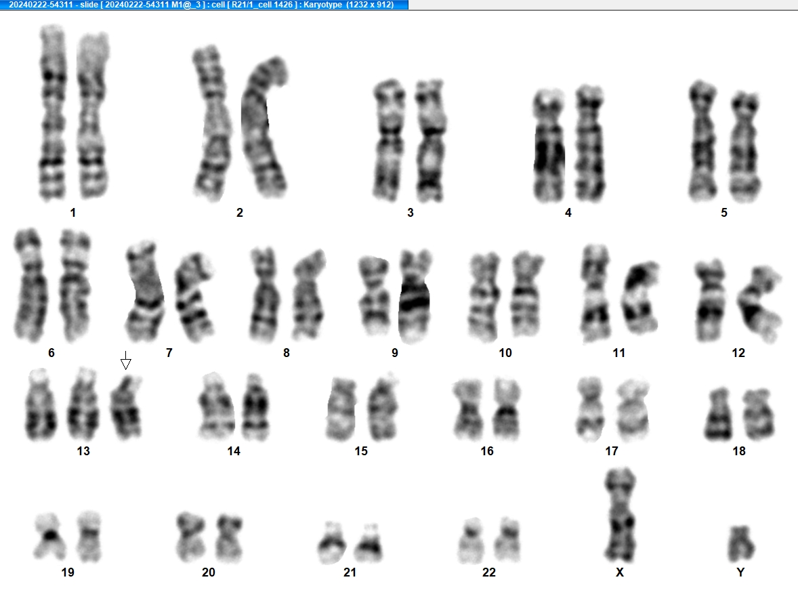Click the group label 'Y'
The width and height of the screenshot is (798, 607).
[x=740, y=572]
